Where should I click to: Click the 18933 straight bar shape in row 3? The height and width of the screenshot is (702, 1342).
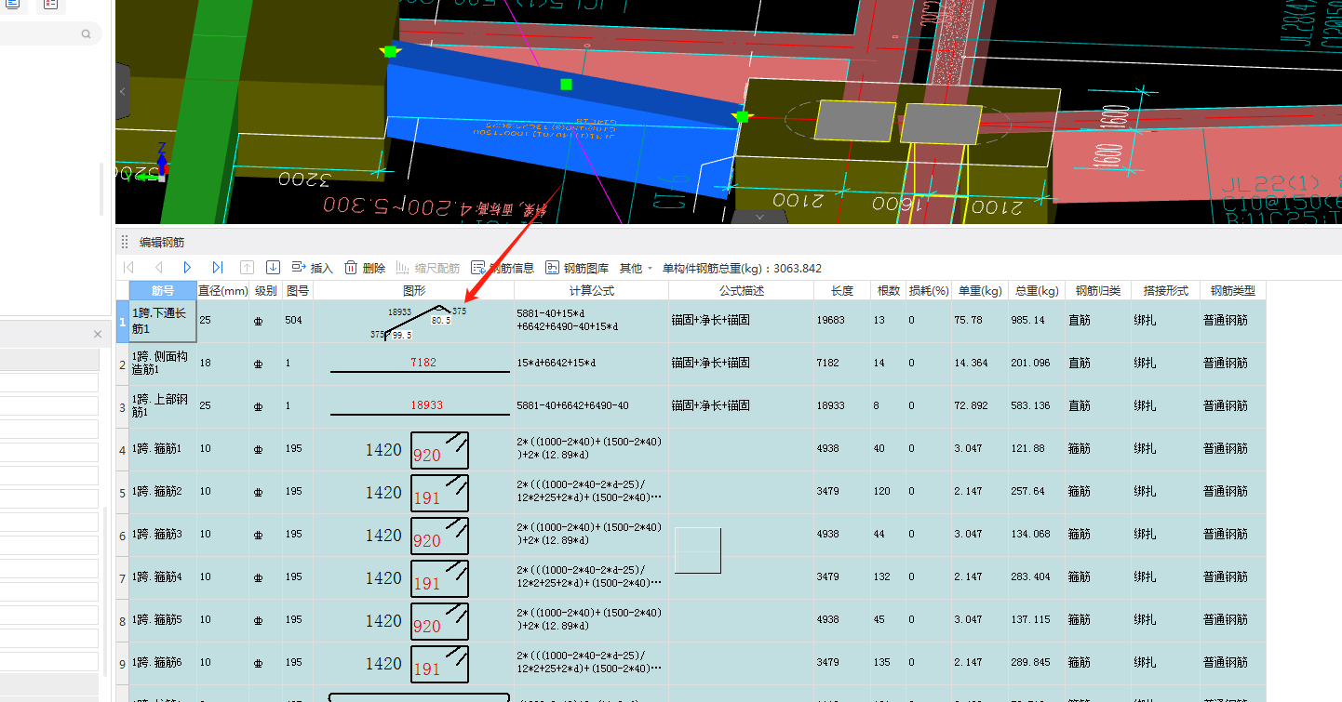pyautogui.click(x=421, y=407)
